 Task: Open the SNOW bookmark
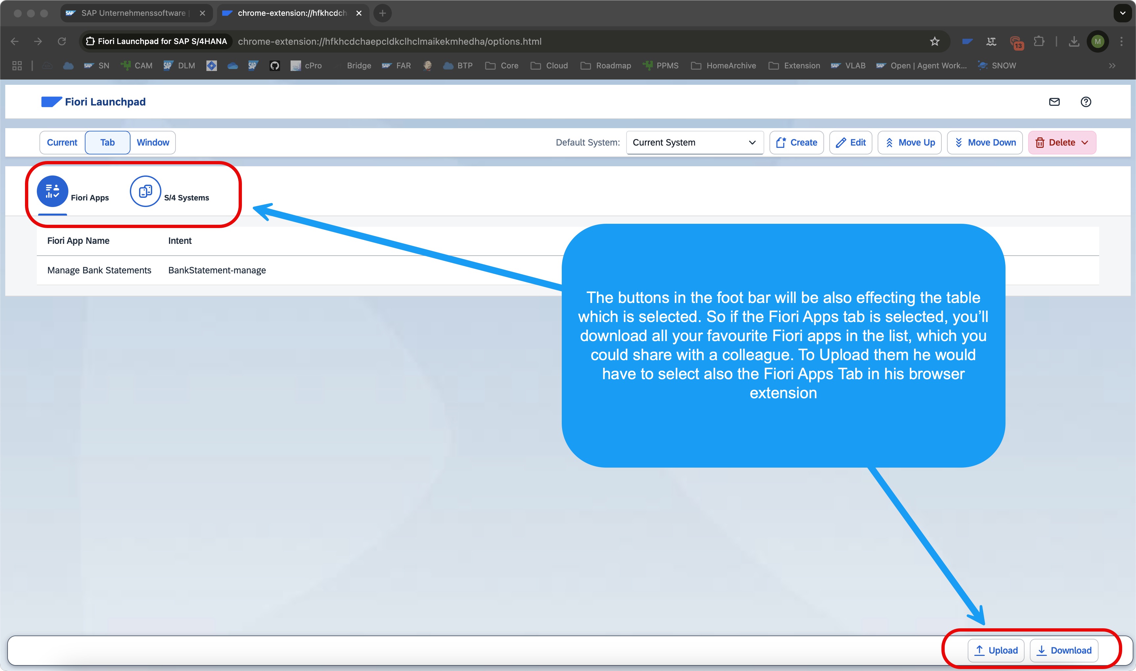click(997, 66)
